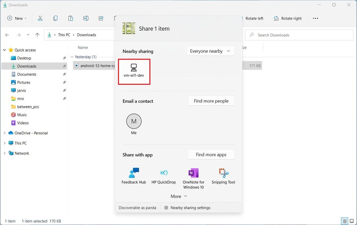Collapse the Yesterday file group

point(72,57)
